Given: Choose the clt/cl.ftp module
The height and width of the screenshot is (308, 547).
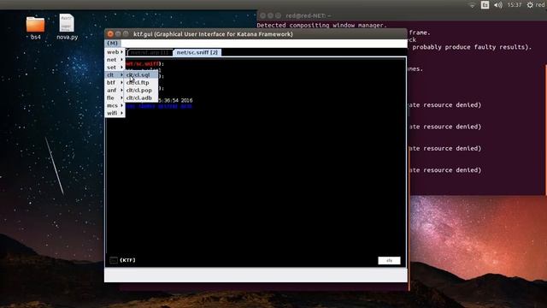Looking at the screenshot, I should [x=141, y=83].
